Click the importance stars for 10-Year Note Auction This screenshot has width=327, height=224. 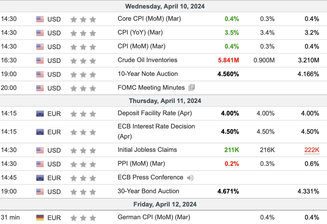(x=83, y=74)
